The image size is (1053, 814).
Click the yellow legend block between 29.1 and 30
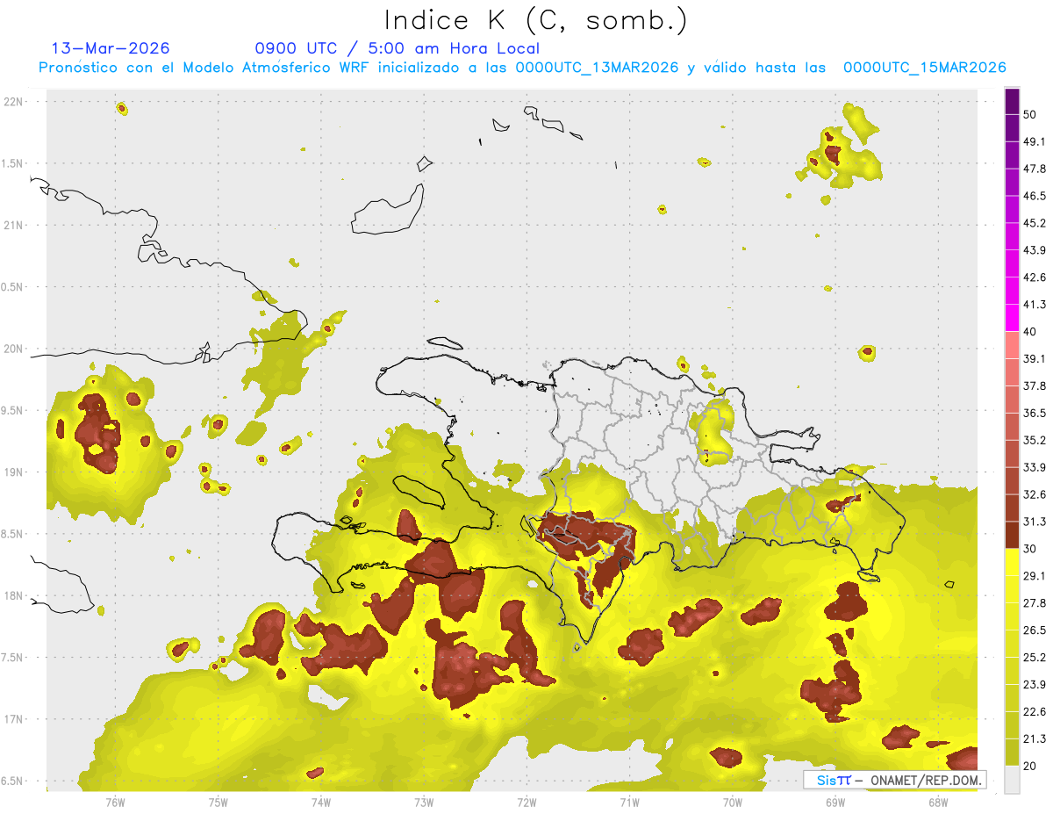pos(1013,562)
